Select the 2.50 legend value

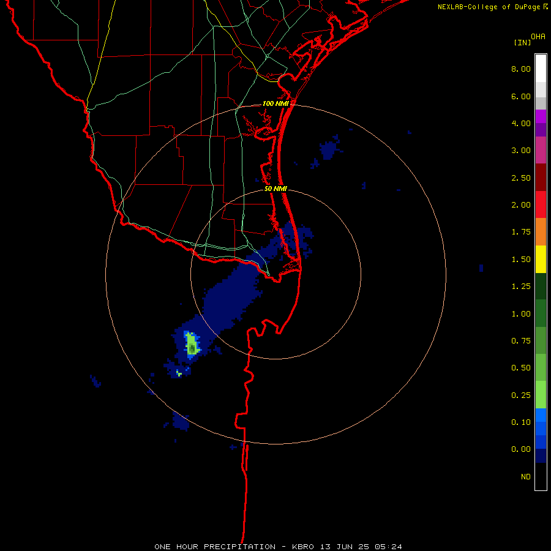(x=521, y=178)
